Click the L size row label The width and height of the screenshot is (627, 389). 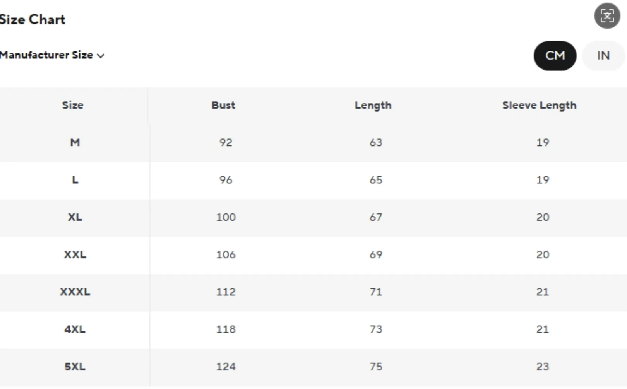pos(75,180)
